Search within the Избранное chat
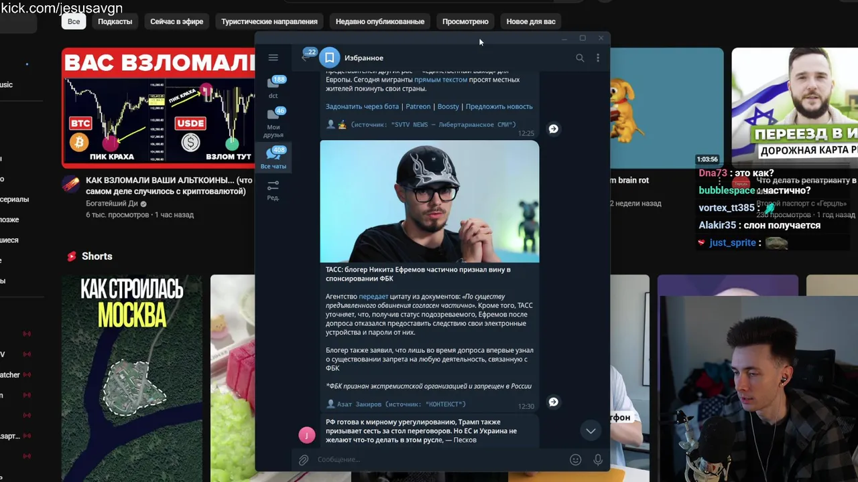 click(580, 58)
